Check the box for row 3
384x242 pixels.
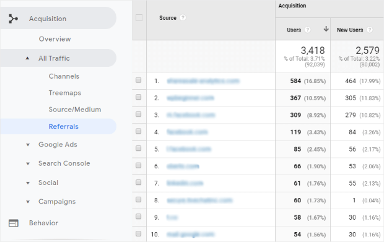pyautogui.click(x=138, y=115)
